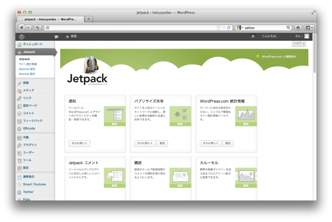The height and width of the screenshot is (222, 332).
Task: Expand the ヘルプ help dropdown
Action: coord(299,43)
